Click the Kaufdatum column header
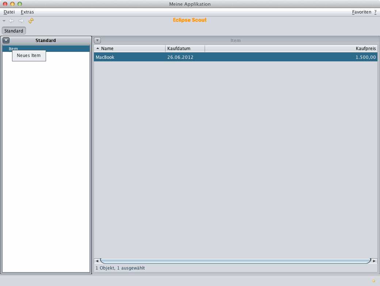380x286 pixels. (185, 49)
